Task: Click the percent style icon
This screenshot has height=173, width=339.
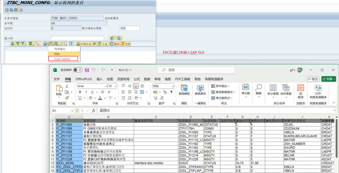Action: click(165, 92)
